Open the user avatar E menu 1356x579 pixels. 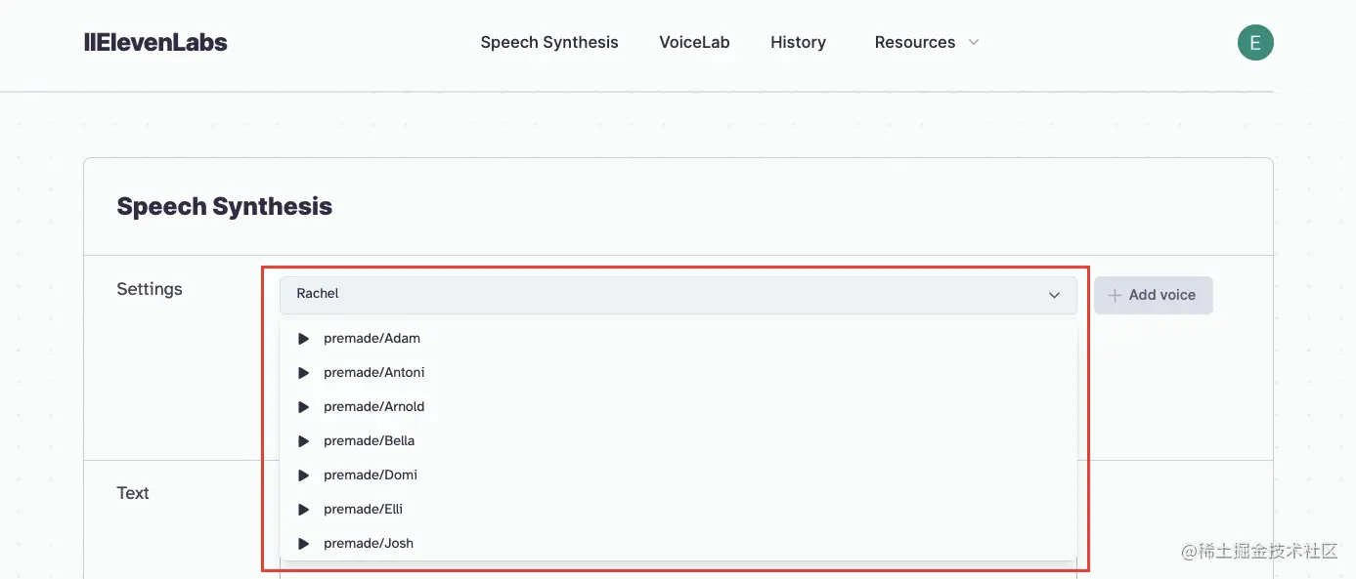pos(1255,43)
